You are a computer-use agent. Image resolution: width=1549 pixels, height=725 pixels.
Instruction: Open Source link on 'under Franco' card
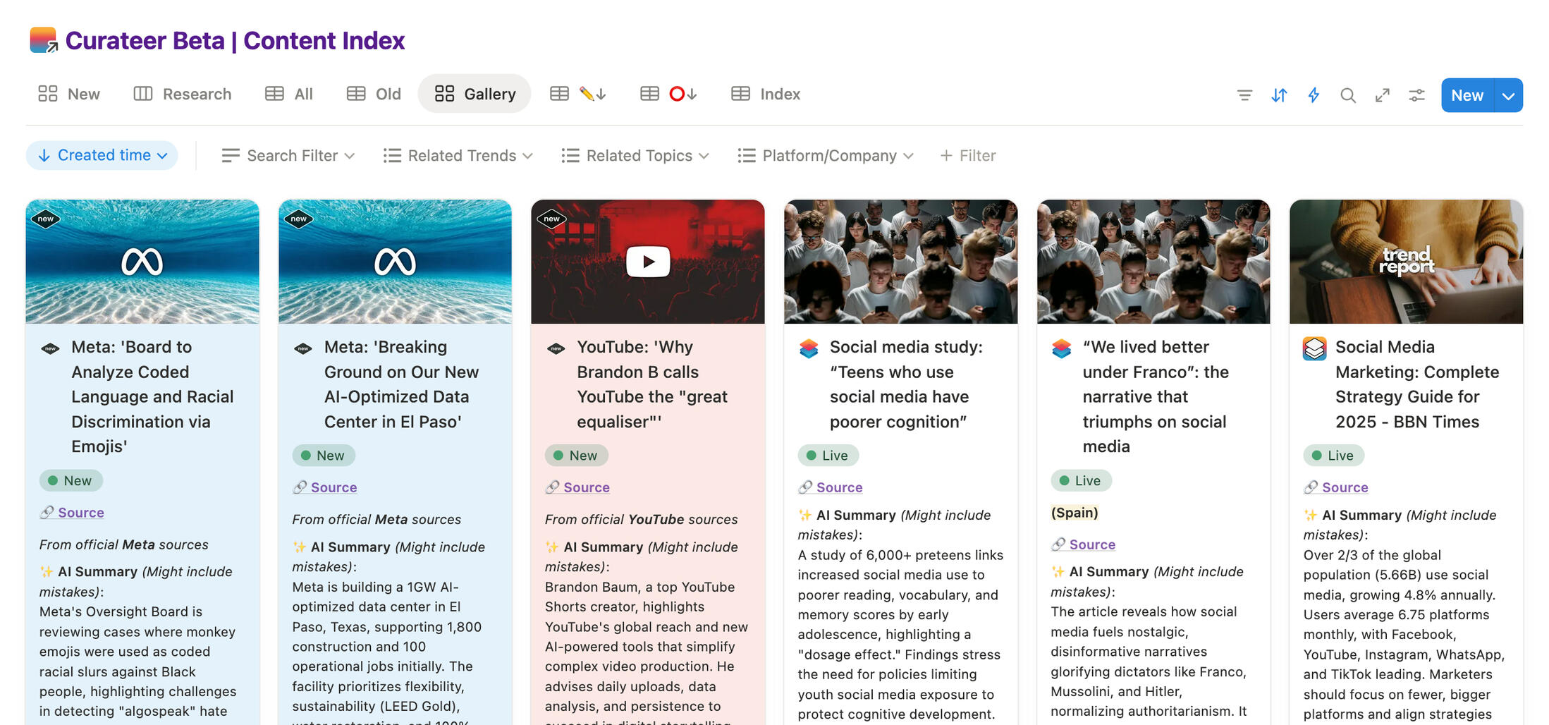[x=1083, y=544]
